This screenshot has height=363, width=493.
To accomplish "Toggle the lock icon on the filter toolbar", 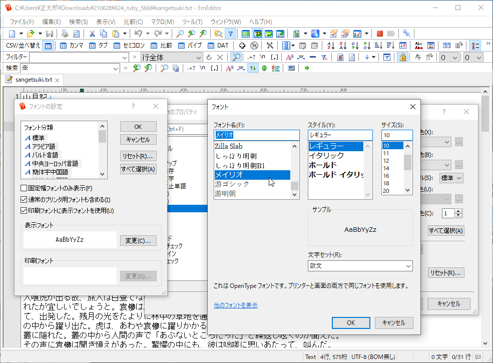I will [403, 57].
